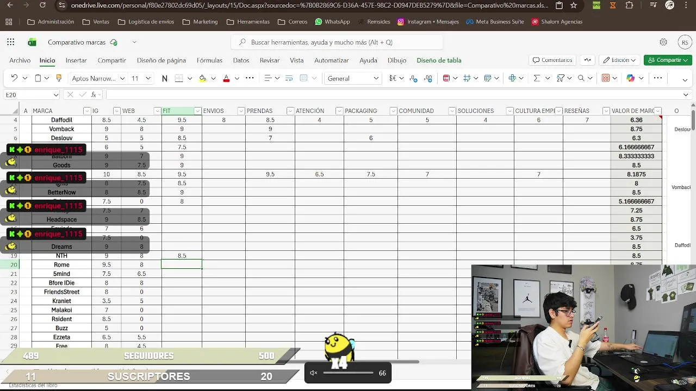Click the insert cells icon

(x=512, y=78)
